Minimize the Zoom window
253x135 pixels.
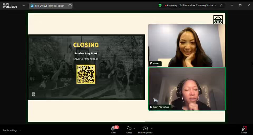[x=232, y=5]
